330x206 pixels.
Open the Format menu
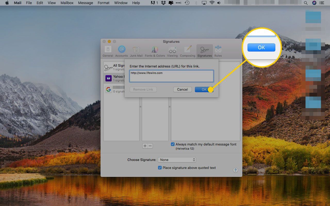click(x=103, y=3)
